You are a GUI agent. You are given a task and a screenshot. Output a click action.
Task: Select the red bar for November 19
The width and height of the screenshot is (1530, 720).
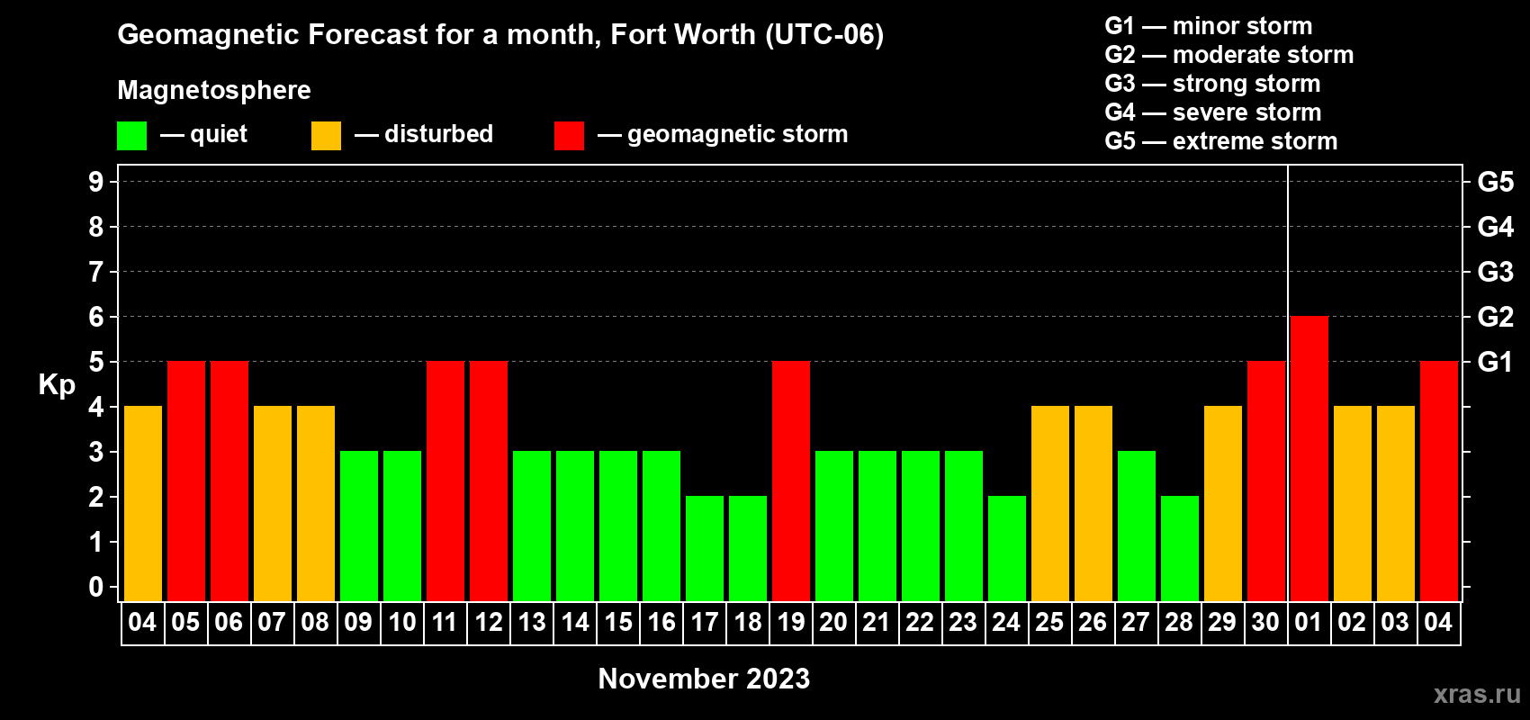pyautogui.click(x=791, y=481)
